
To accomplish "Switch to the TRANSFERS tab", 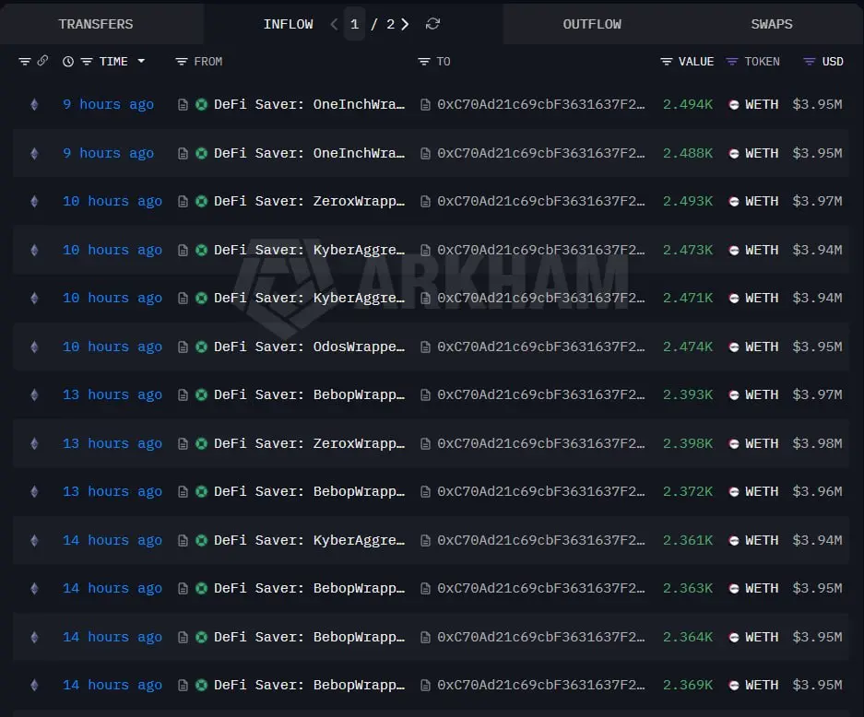I will [x=96, y=24].
